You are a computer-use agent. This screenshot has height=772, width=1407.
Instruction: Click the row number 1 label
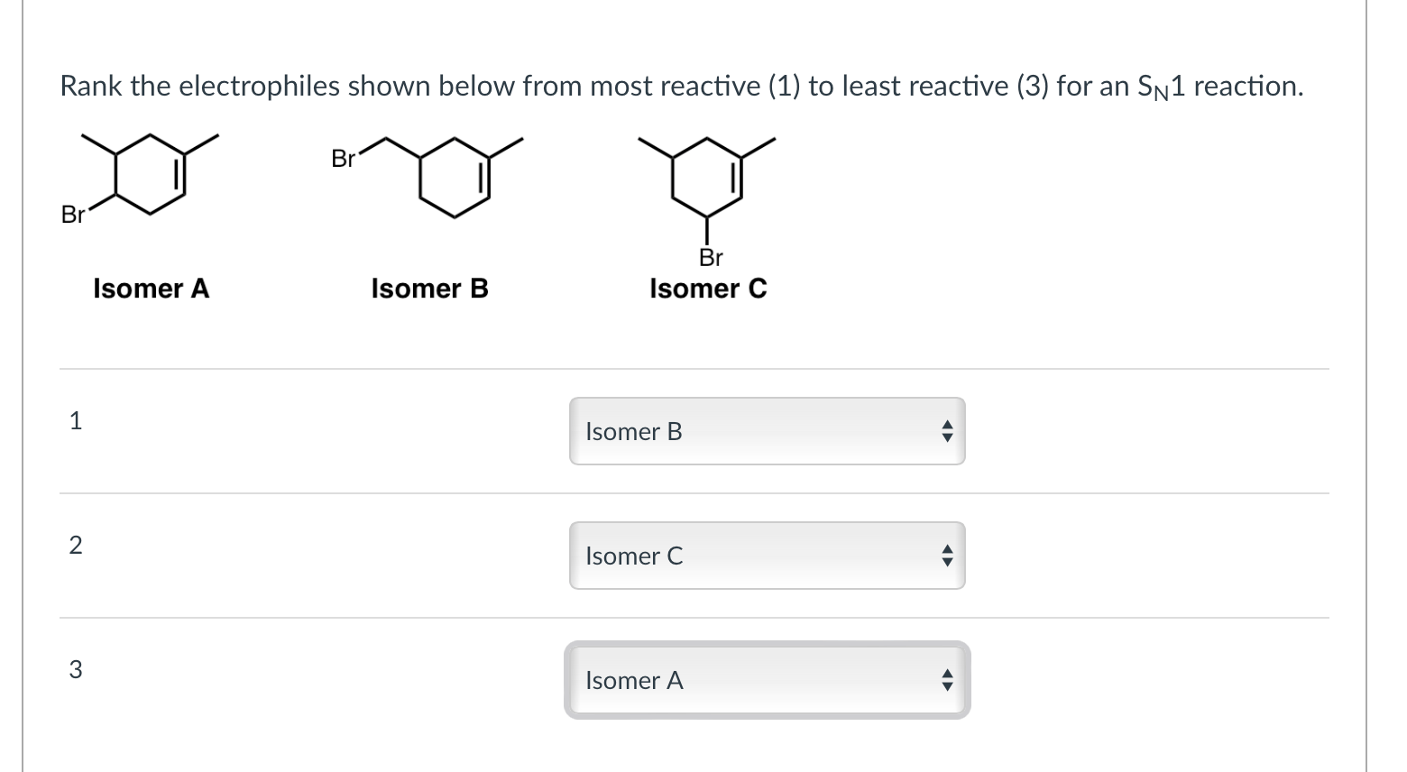76,420
